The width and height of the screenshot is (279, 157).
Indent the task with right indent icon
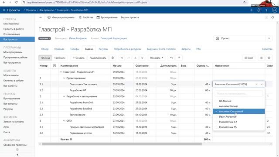129,58
